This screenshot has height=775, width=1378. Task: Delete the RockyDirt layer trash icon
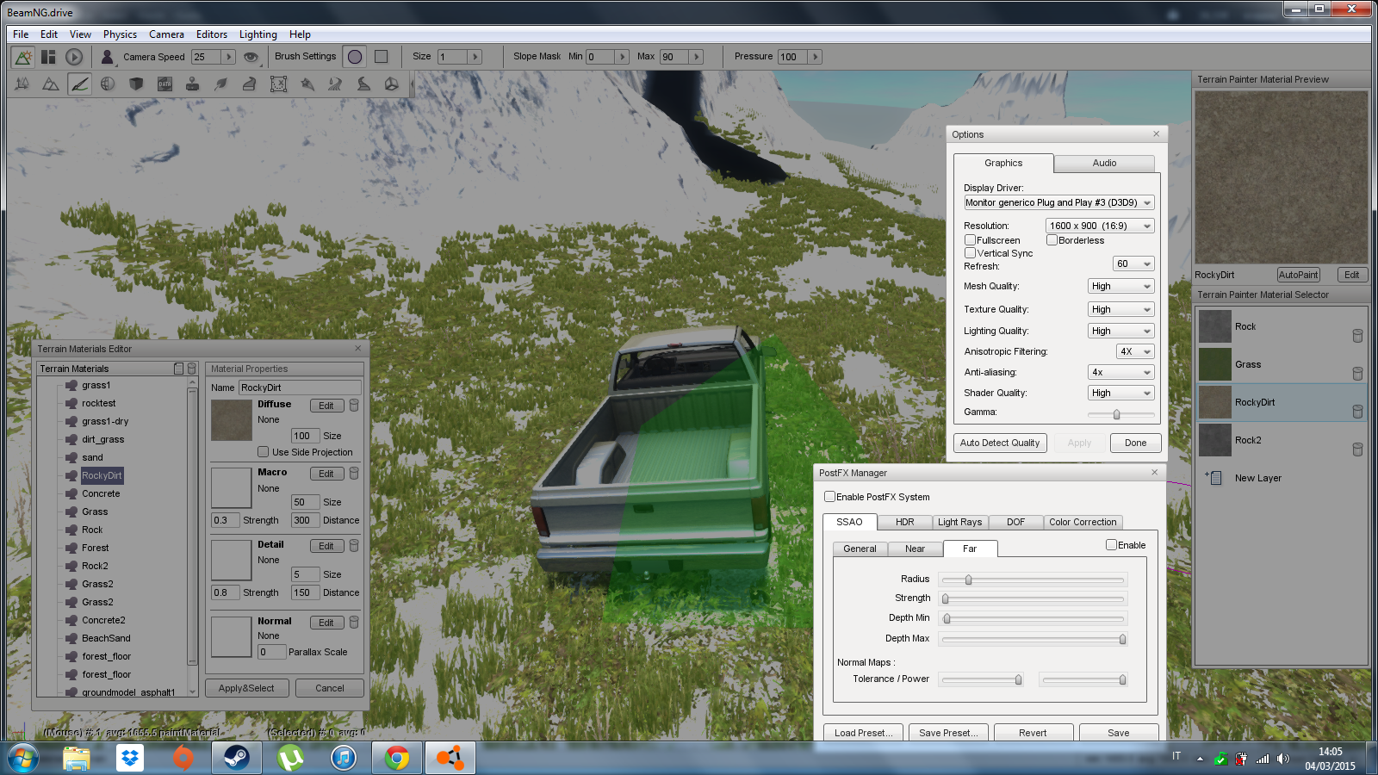pyautogui.click(x=1357, y=412)
